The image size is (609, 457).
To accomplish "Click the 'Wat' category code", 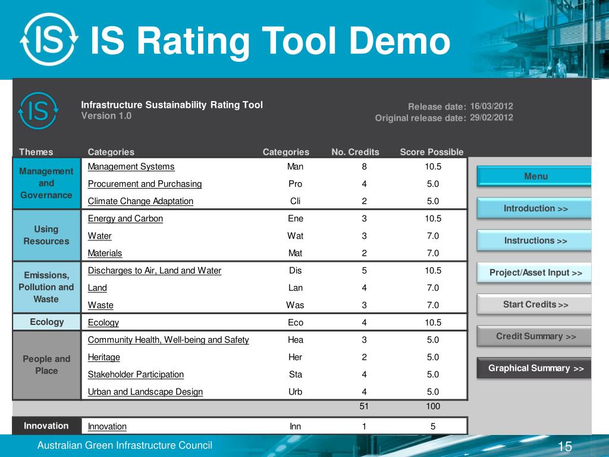I will point(295,236).
